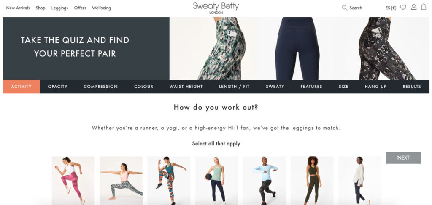Image resolution: width=432 pixels, height=205 pixels.
Task: Go to the New Arrivals link
Action: 18,8
